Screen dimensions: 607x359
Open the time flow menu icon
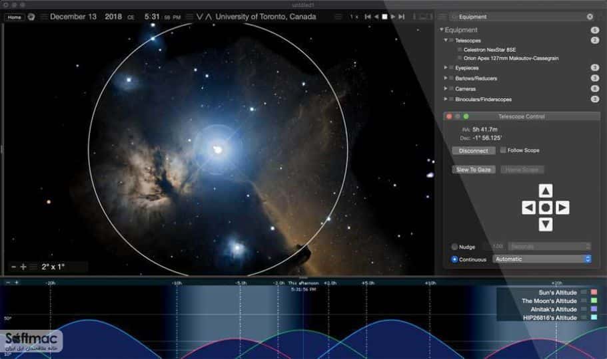pos(338,17)
